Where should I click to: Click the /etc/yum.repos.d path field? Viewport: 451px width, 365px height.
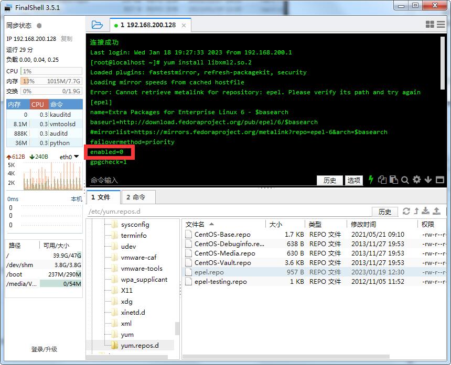229,212
